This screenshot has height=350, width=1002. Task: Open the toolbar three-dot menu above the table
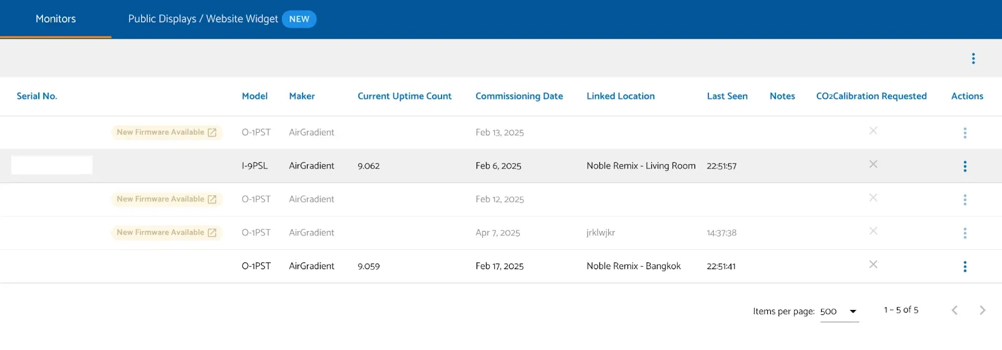pyautogui.click(x=973, y=58)
